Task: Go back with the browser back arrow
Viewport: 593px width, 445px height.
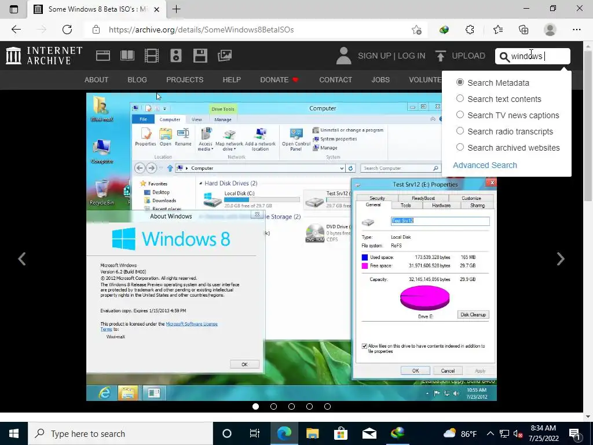Action: pos(16,30)
